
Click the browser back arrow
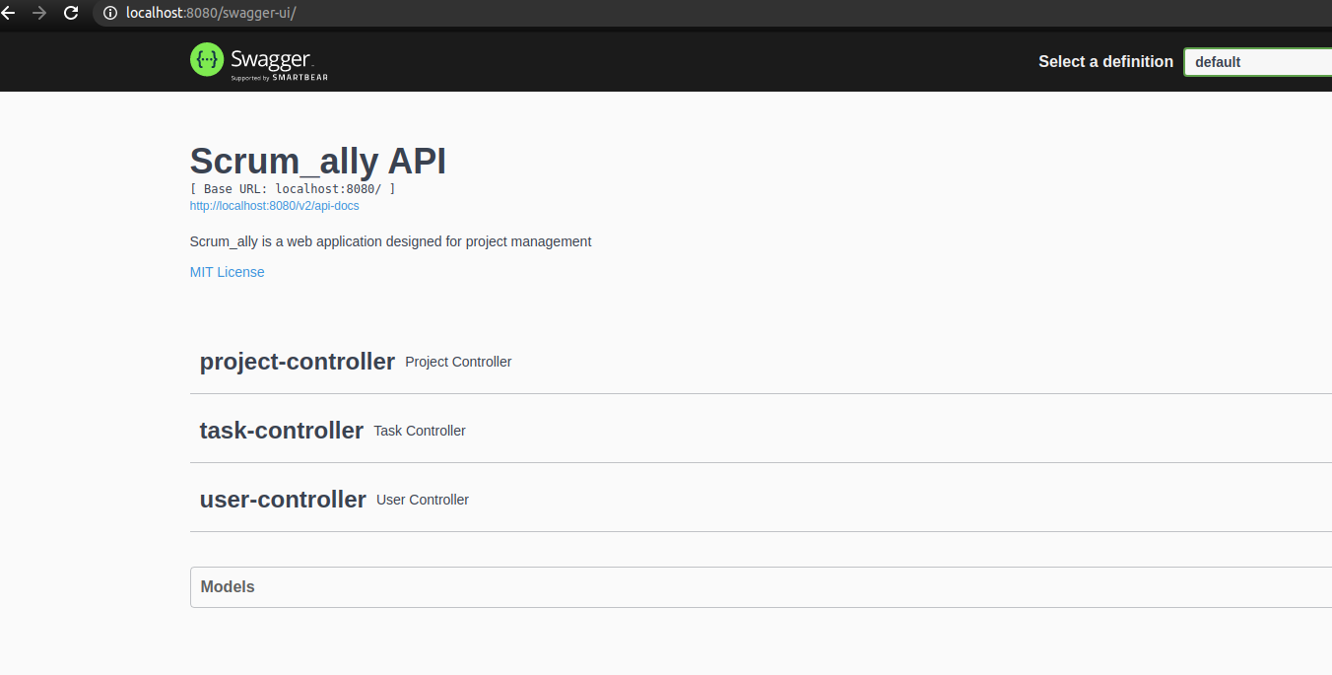pos(10,14)
